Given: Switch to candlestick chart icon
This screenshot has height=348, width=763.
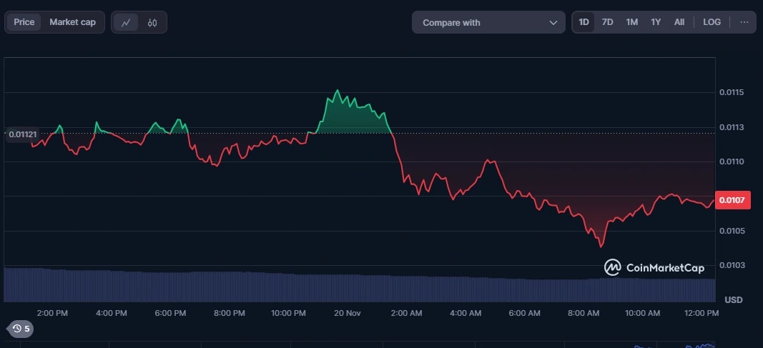Looking at the screenshot, I should coord(152,22).
